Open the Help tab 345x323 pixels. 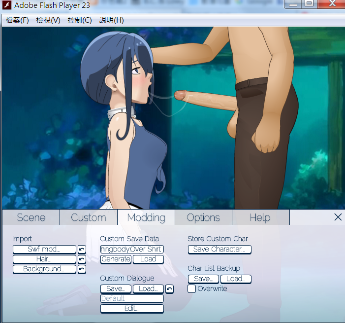coord(260,217)
